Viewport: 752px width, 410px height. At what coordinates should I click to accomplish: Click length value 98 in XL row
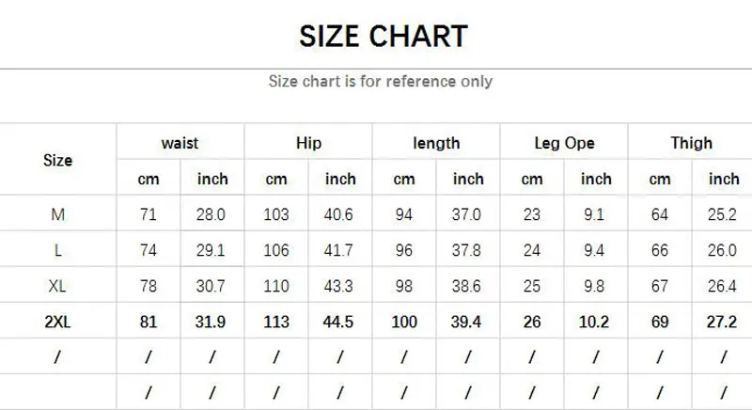pos(404,286)
